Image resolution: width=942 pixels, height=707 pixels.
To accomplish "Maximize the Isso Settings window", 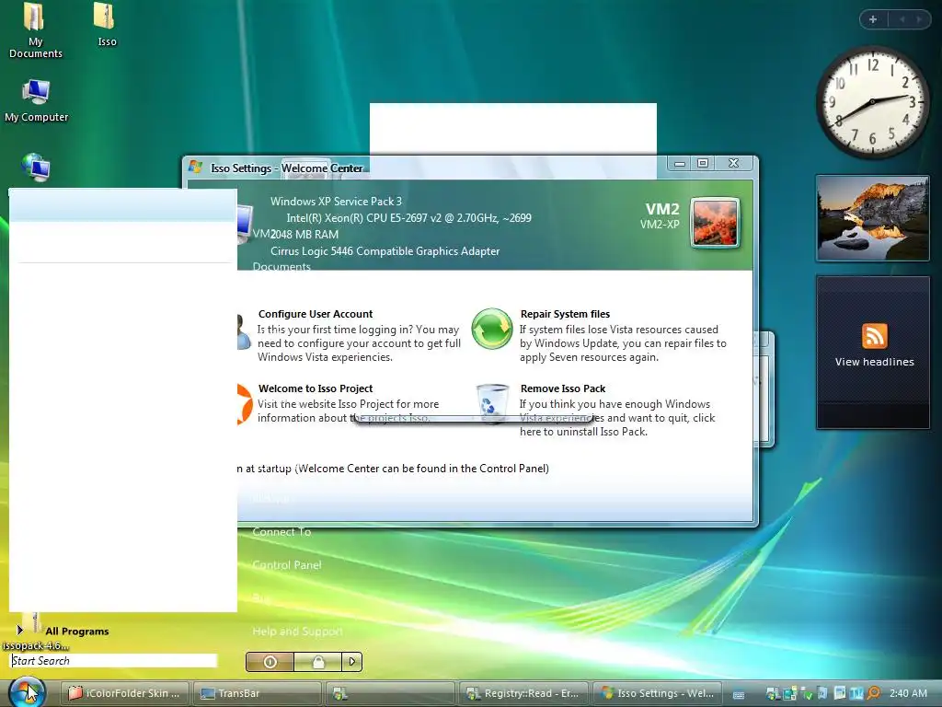I will pyautogui.click(x=702, y=163).
